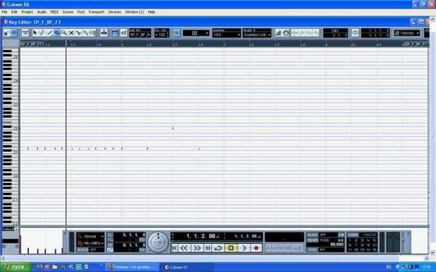This screenshot has width=436, height=272.
Task: Click the Windows Start button 'пуск'
Action: [x=16, y=267]
